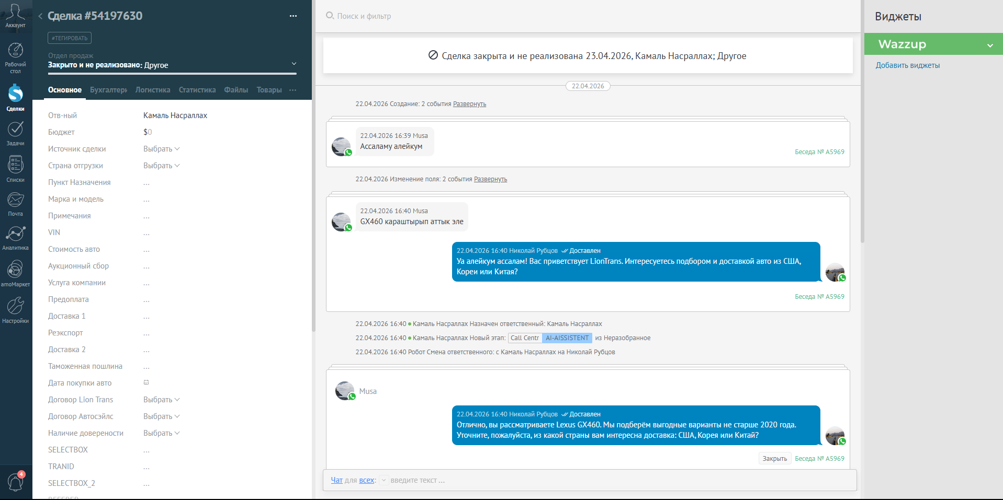This screenshot has height=500, width=1003.
Task: Switch to the Статистика tab
Action: [x=197, y=90]
